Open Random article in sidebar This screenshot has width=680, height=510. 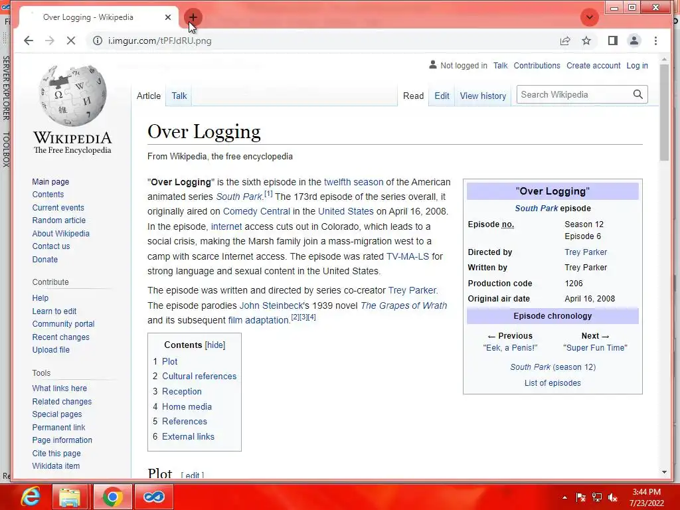[59, 220]
